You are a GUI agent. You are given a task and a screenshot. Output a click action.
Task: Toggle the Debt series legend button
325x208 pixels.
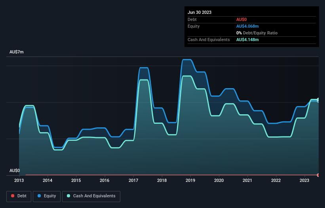[19, 196]
